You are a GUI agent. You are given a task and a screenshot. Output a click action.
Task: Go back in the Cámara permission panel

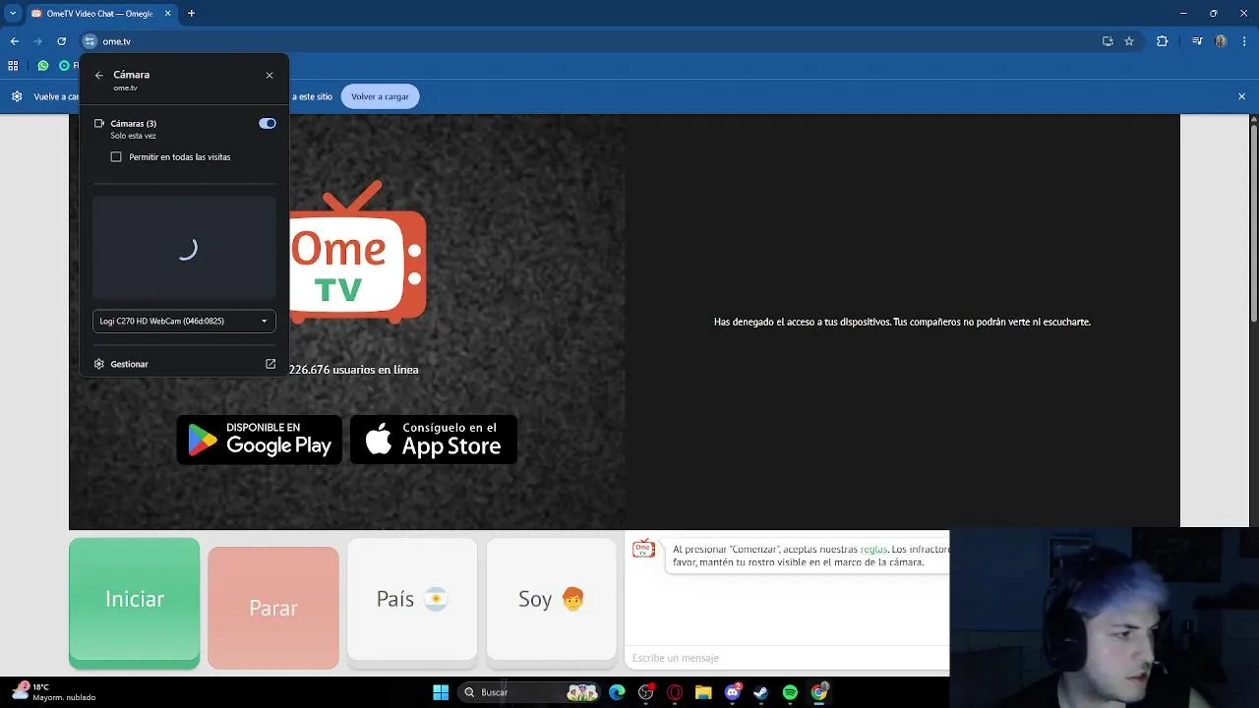point(99,75)
